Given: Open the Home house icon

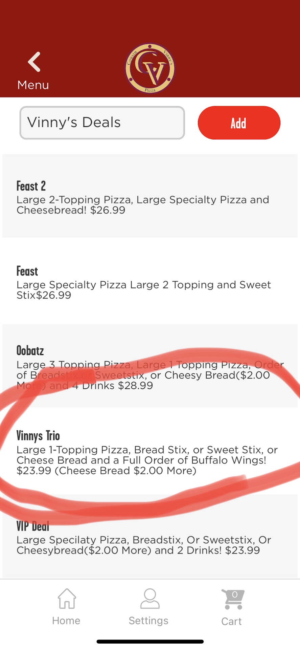Looking at the screenshot, I should [x=67, y=599].
